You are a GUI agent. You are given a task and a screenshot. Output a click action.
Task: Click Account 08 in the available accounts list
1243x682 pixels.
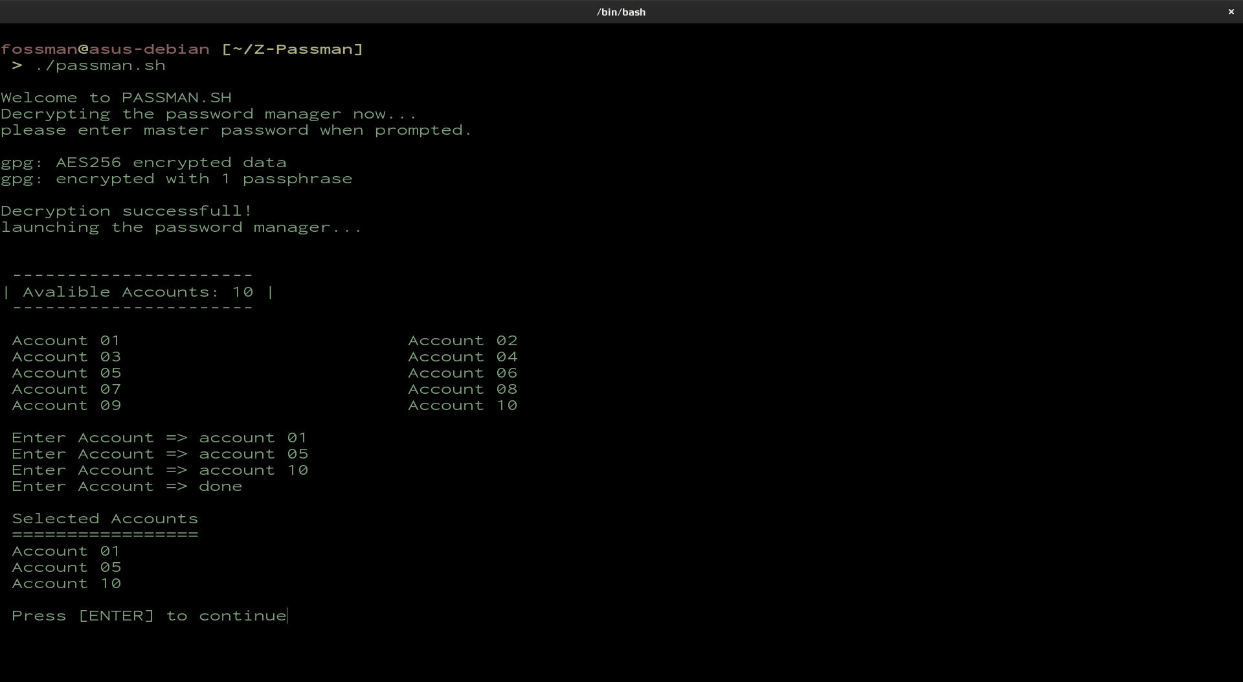pos(462,389)
